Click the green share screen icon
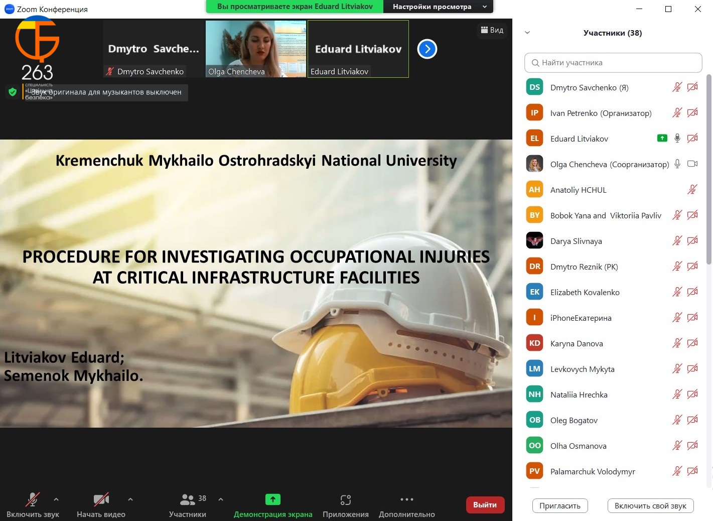 click(x=272, y=499)
